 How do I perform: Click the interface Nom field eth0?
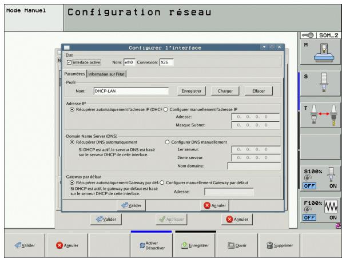coord(129,62)
